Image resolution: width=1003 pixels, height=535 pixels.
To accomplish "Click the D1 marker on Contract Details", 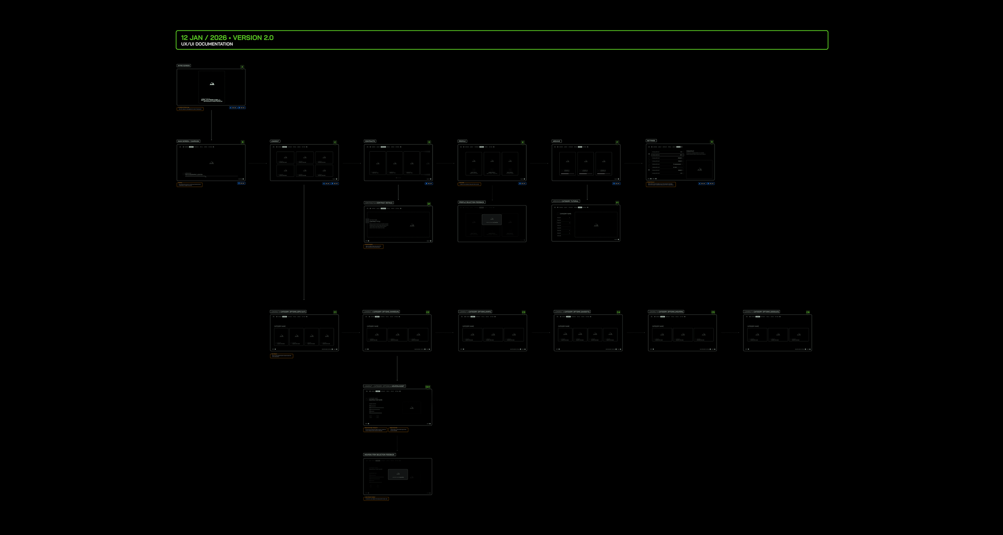I will click(429, 204).
